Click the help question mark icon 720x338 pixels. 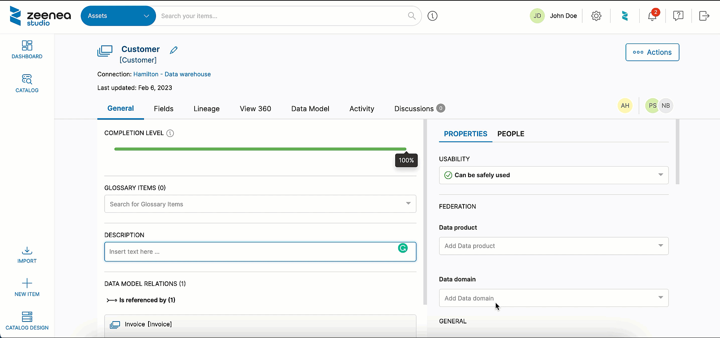678,16
